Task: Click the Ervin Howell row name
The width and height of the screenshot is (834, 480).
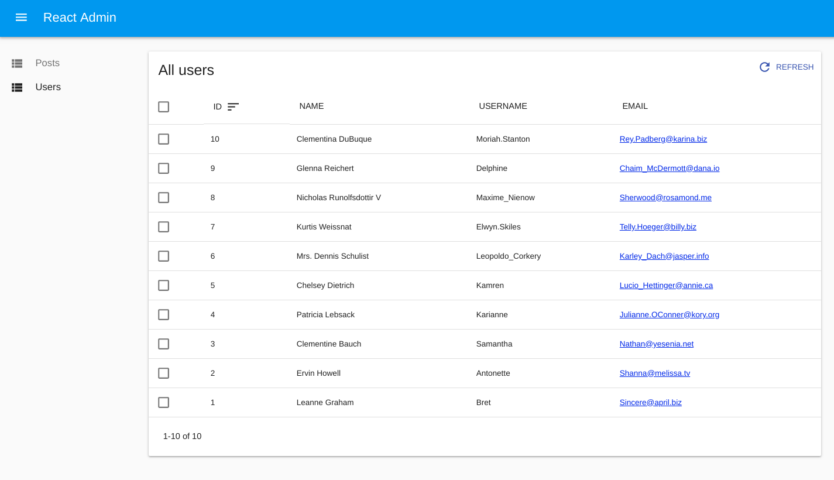Action: [318, 373]
